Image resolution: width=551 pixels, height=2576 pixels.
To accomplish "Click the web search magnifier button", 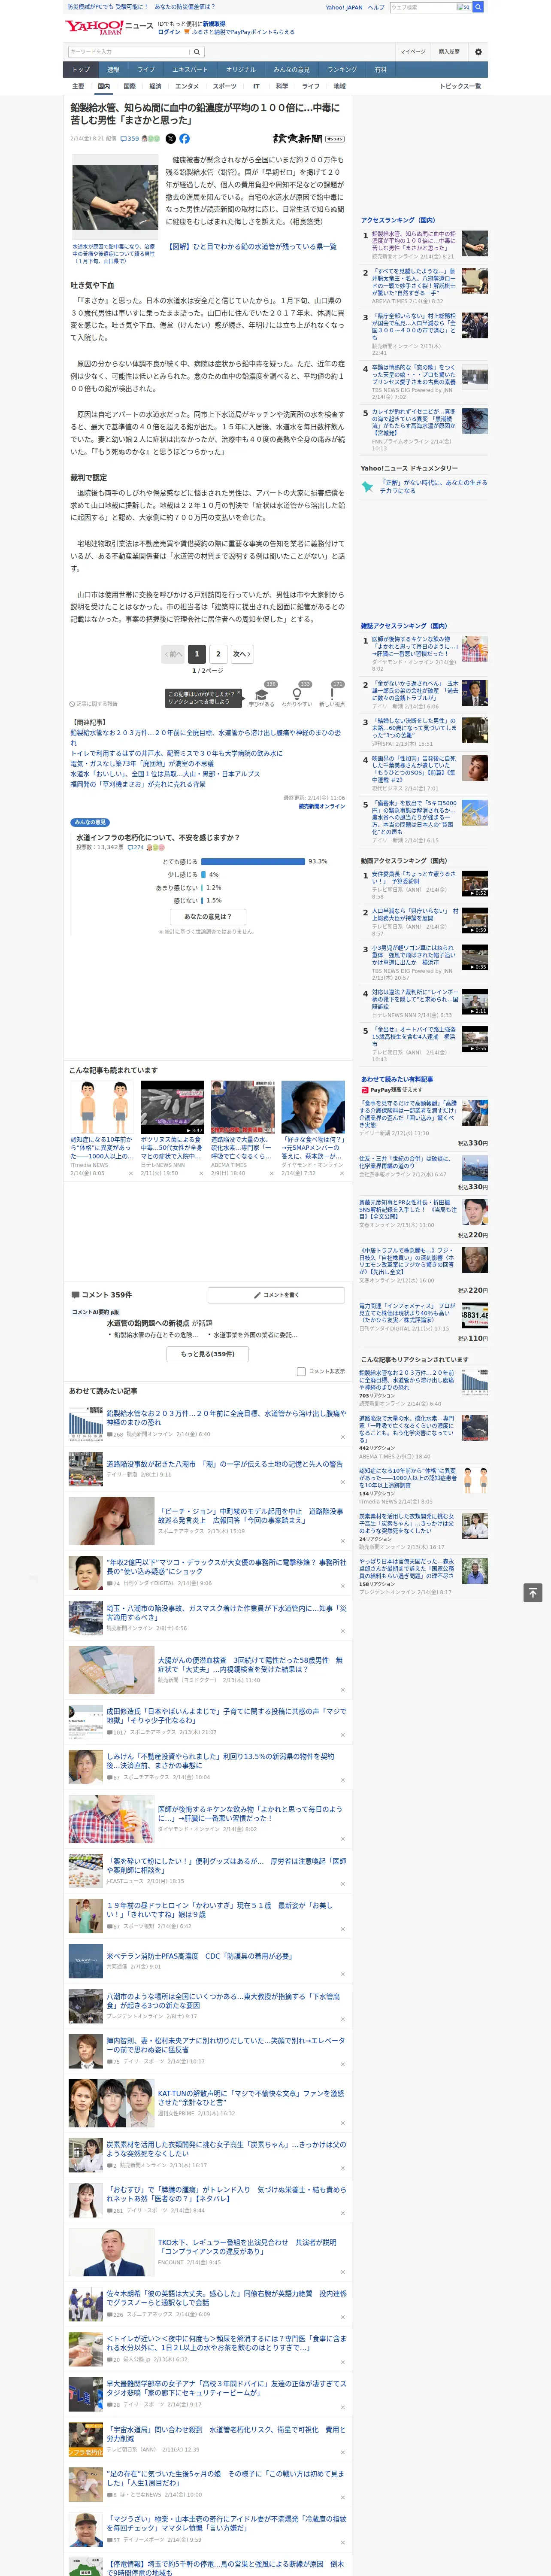I will 478,7.
